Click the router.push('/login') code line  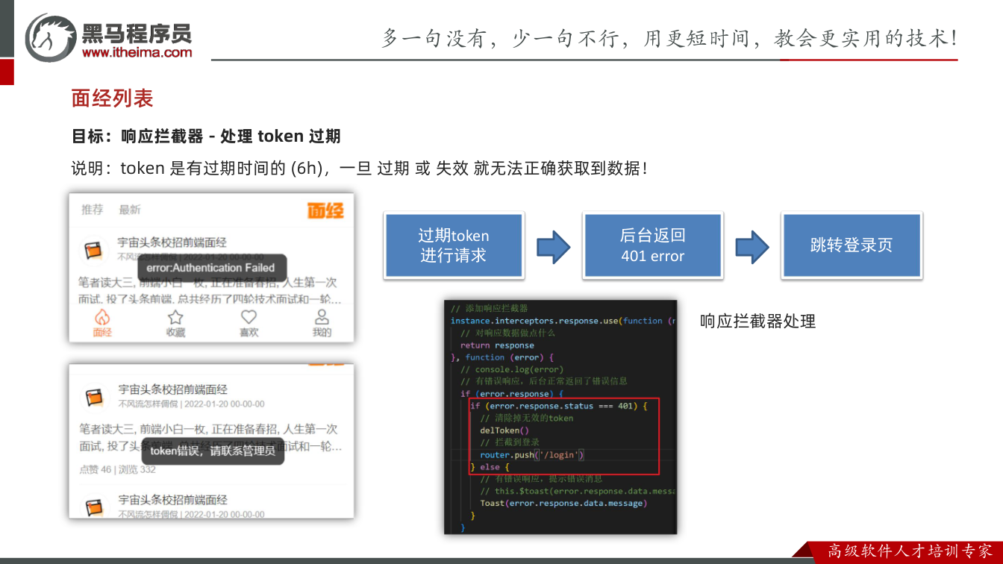[x=532, y=455]
